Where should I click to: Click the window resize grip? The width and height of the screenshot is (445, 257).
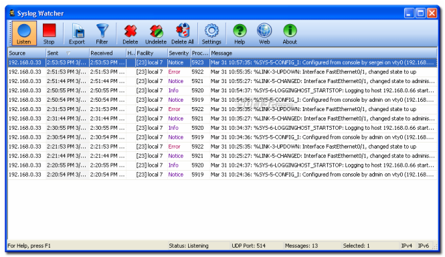(434, 247)
